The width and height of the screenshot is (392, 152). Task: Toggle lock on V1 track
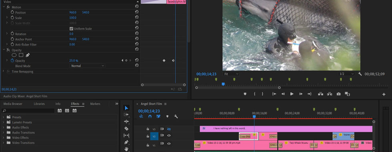(x=148, y=145)
